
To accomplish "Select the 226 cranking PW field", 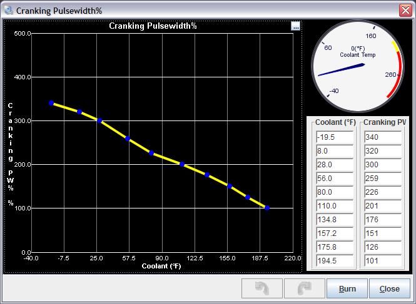I will (x=383, y=192).
